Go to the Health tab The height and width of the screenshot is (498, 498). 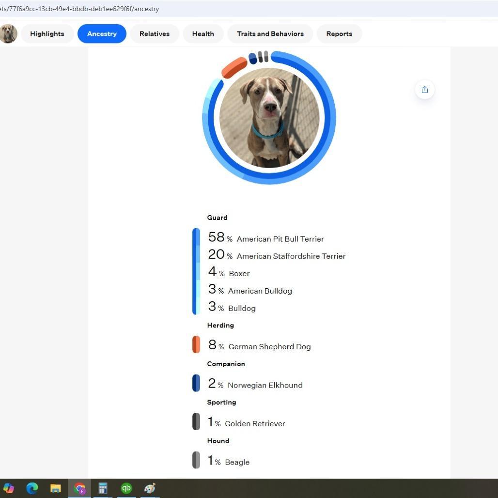click(203, 34)
